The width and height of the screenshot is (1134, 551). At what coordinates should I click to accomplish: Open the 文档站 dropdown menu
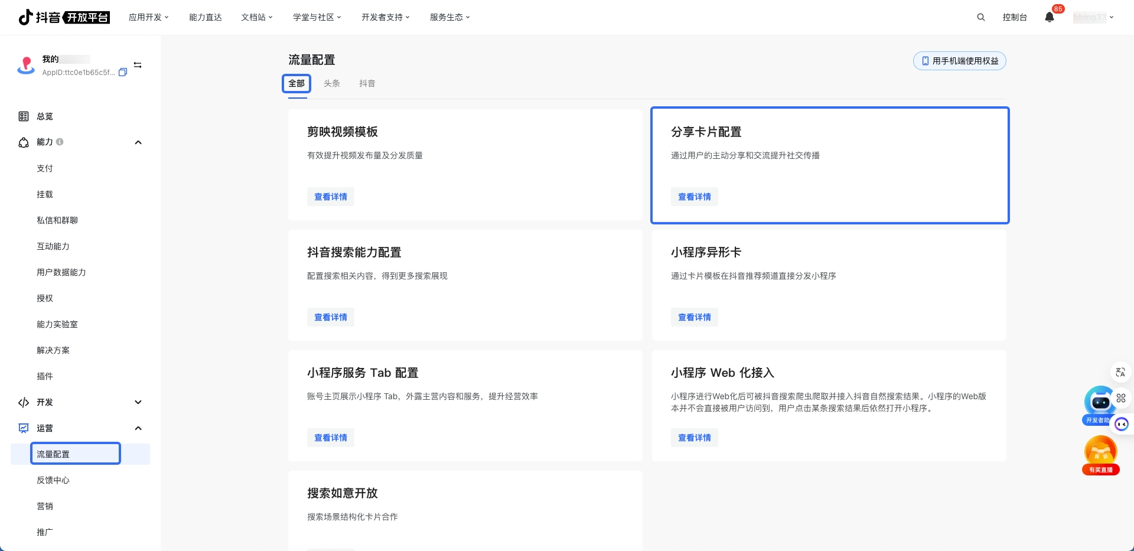tap(257, 17)
